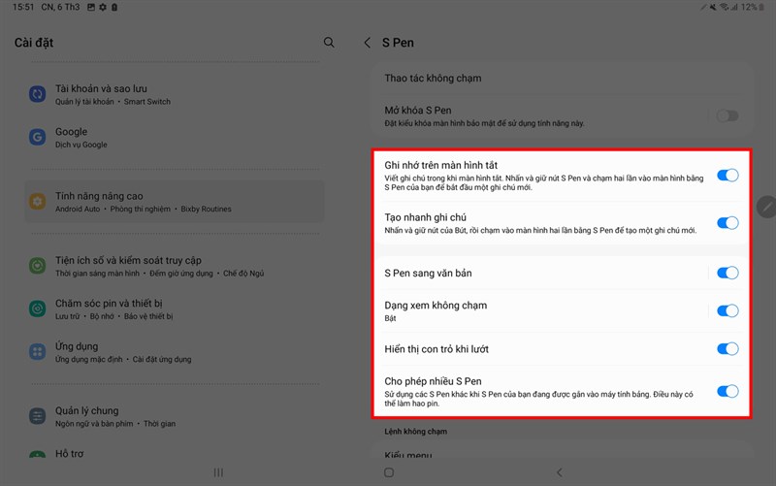Toggle S Pen sang văn bản switch
776x486 pixels.
[x=727, y=273]
